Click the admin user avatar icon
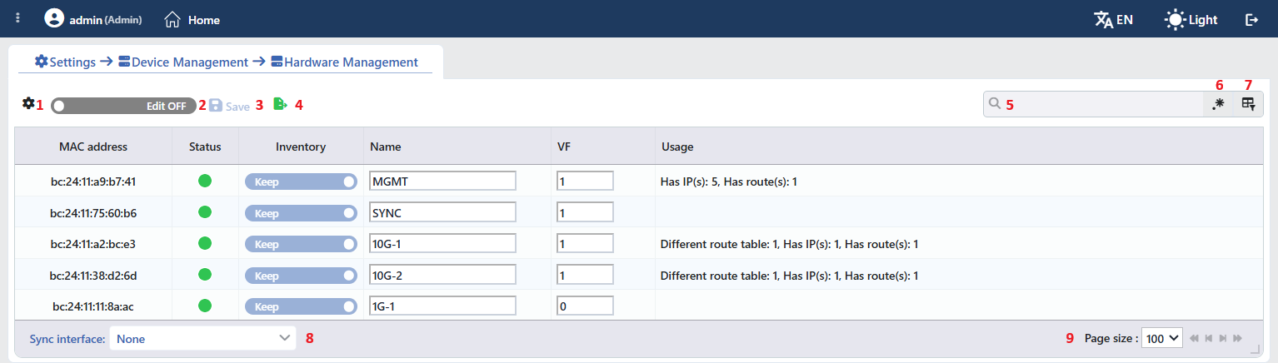The image size is (1278, 363). tap(54, 18)
